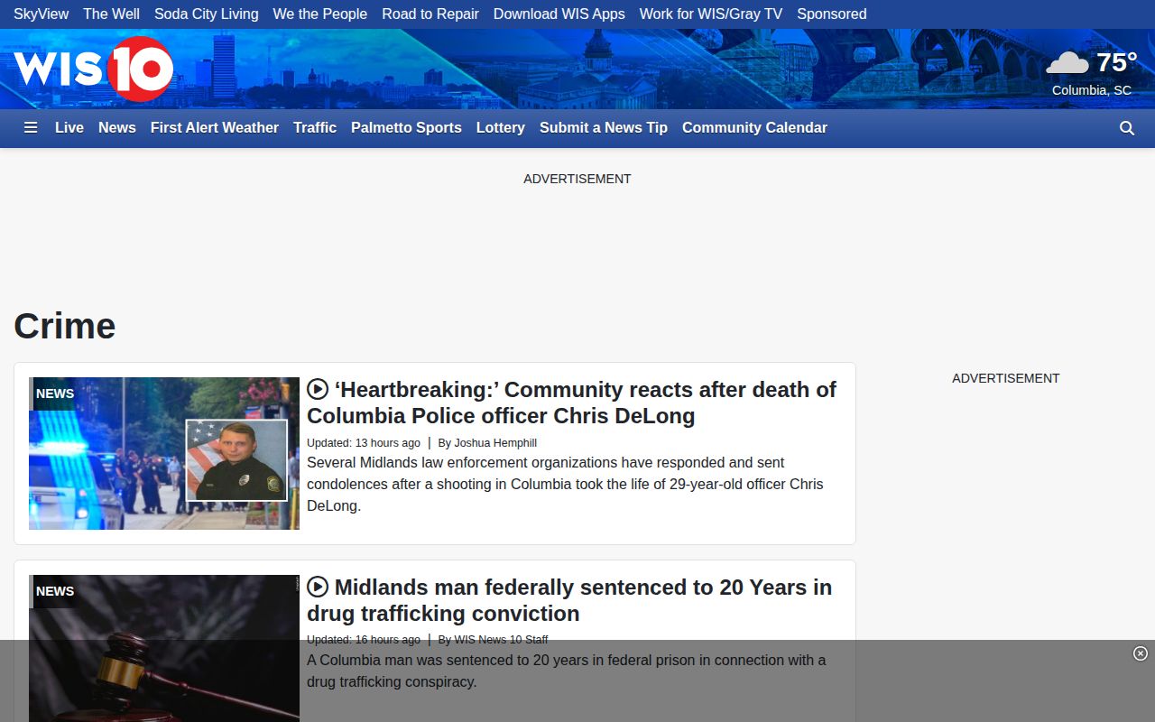Screen dimensions: 1155x722
Task: Select Live in navigation bar
Action: (x=69, y=128)
